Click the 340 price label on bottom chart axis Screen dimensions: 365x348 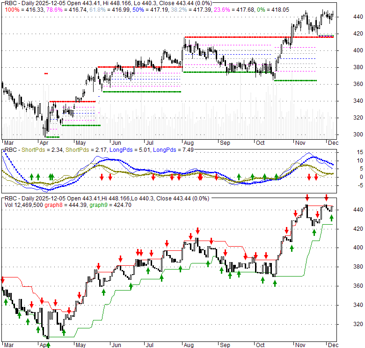(358, 305)
